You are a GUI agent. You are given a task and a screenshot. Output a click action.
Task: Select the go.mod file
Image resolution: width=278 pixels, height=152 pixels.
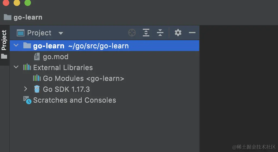(56, 57)
